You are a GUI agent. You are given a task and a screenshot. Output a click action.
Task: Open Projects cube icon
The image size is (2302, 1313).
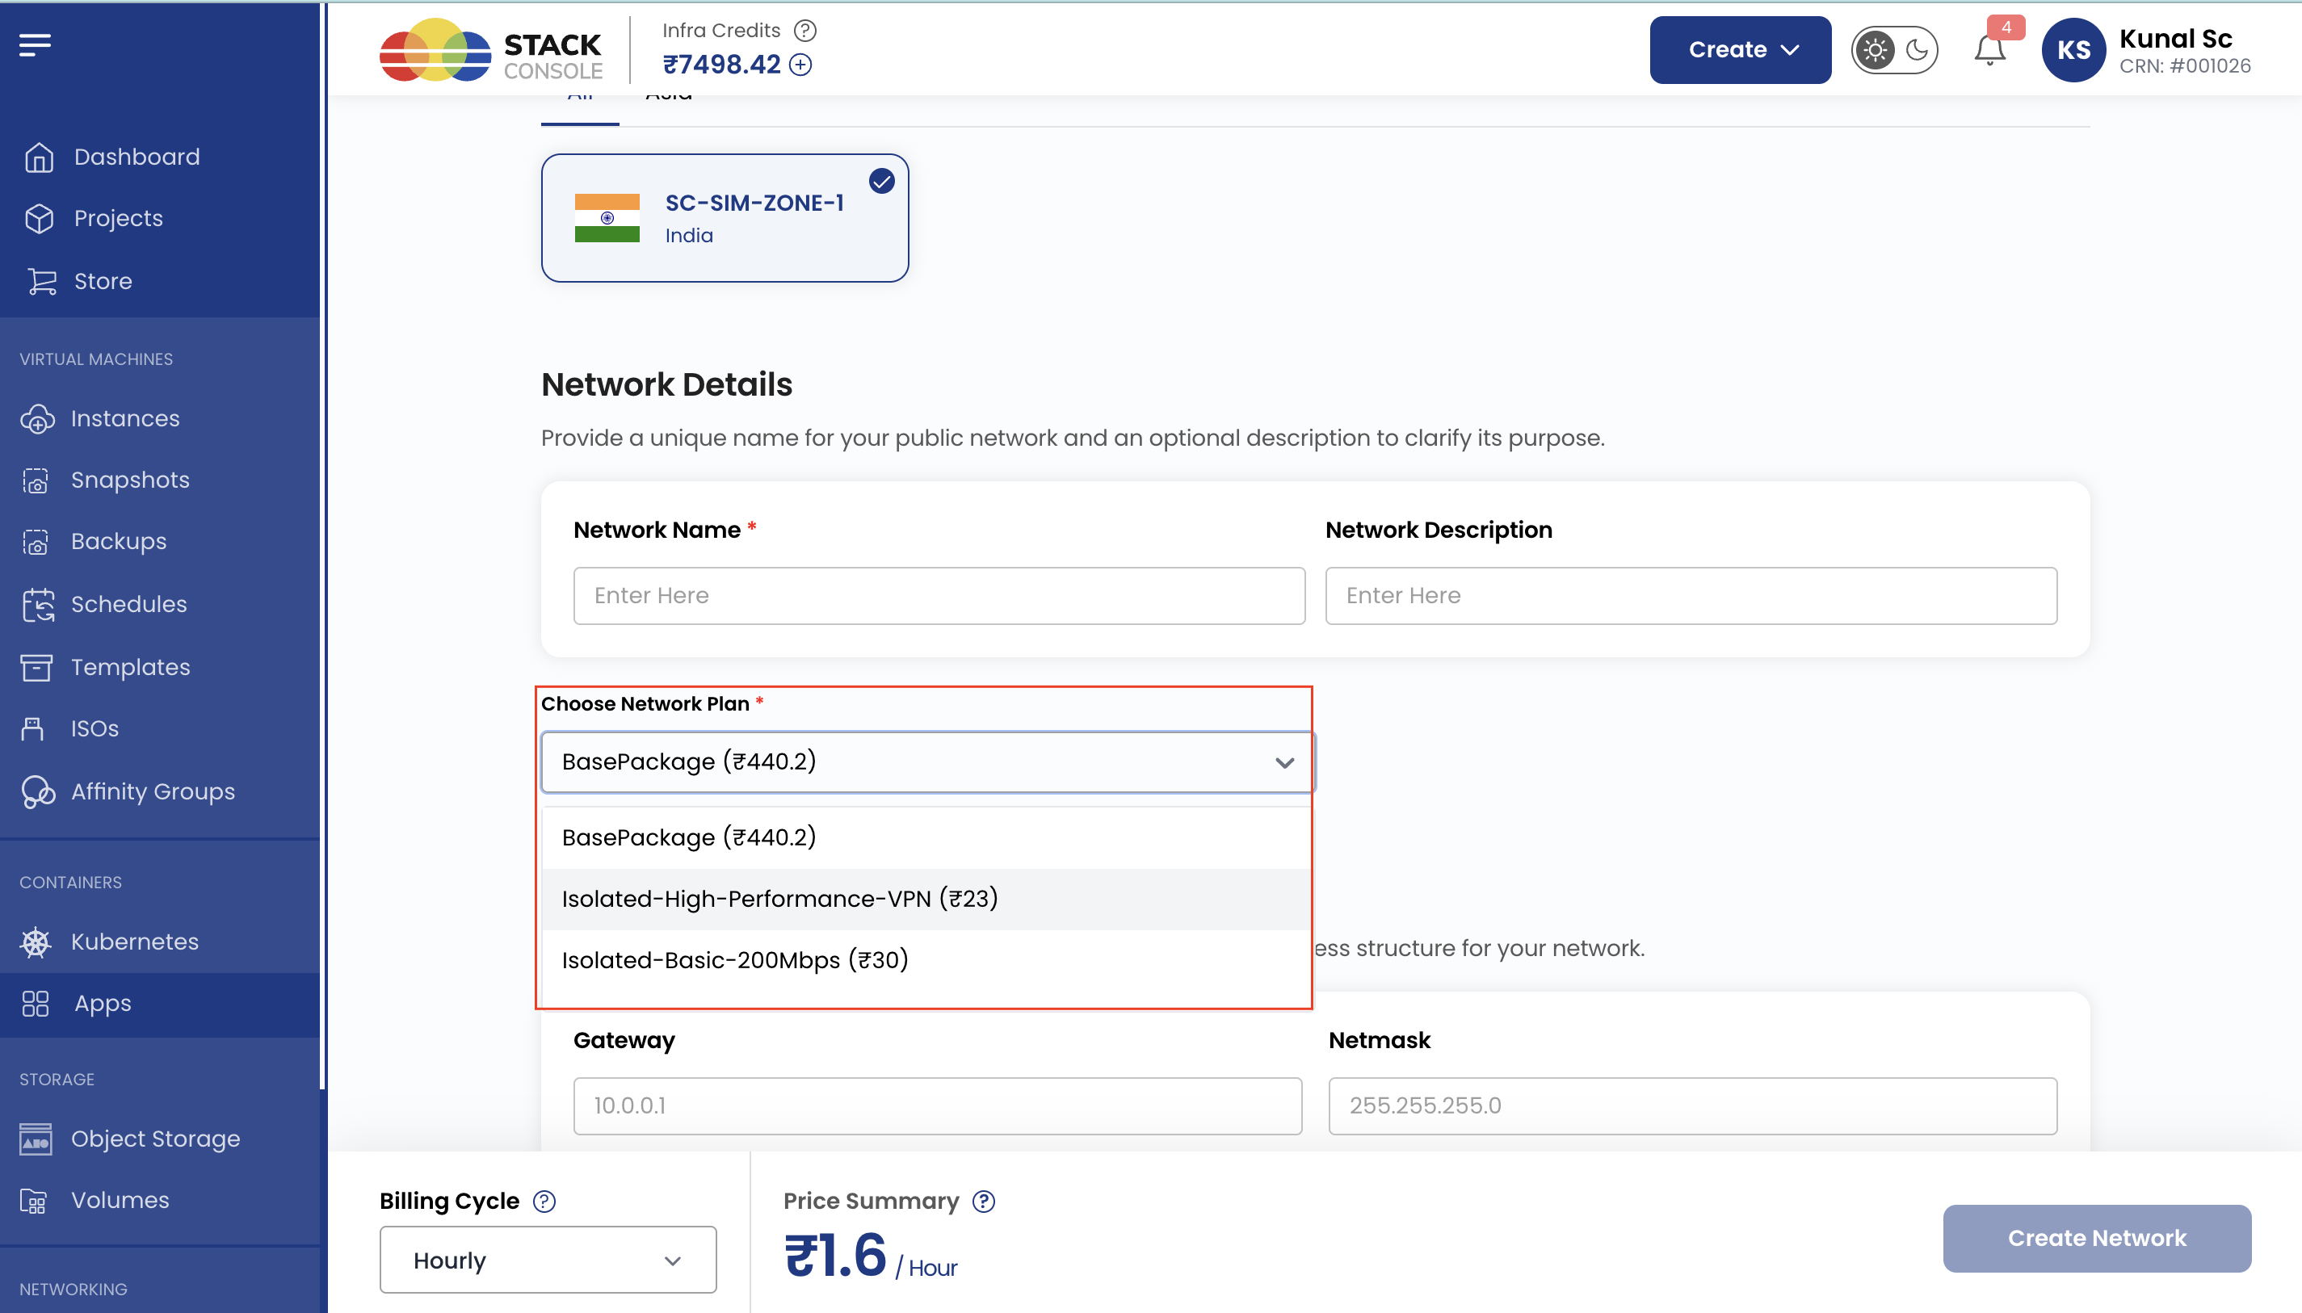(x=39, y=218)
